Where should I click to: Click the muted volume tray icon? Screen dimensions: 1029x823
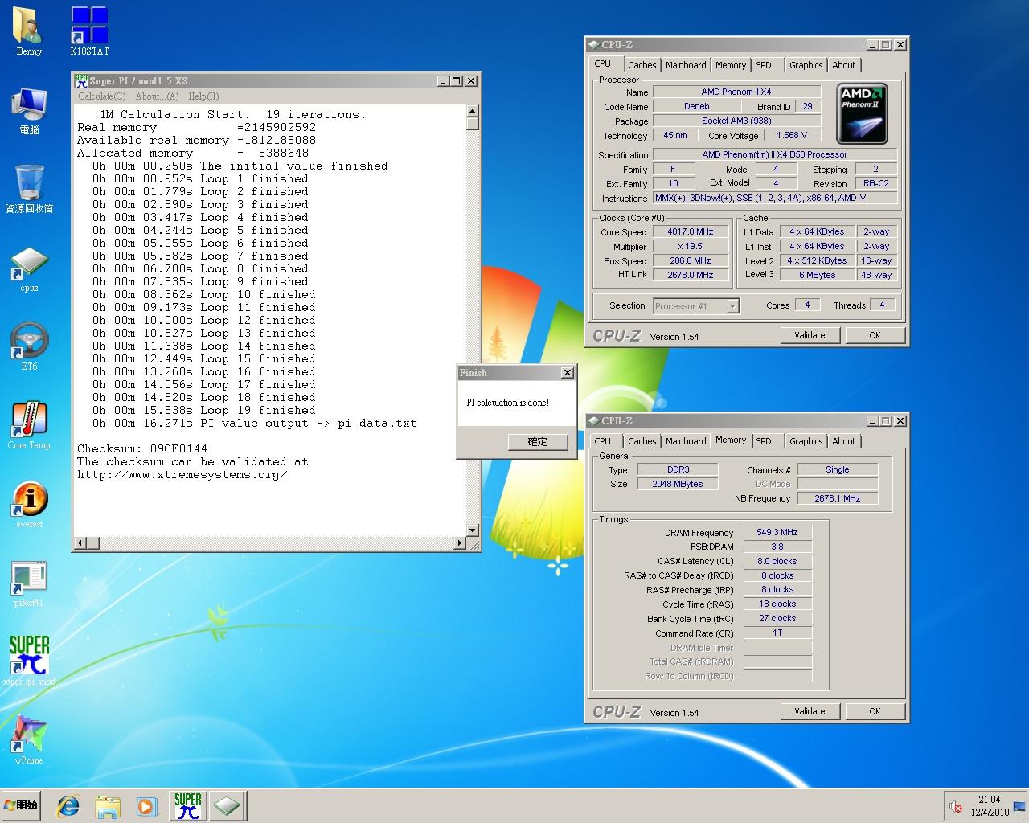pyautogui.click(x=956, y=806)
